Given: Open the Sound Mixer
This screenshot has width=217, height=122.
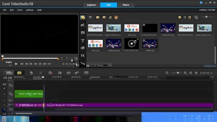Looking at the screenshot, I should point(60,73).
